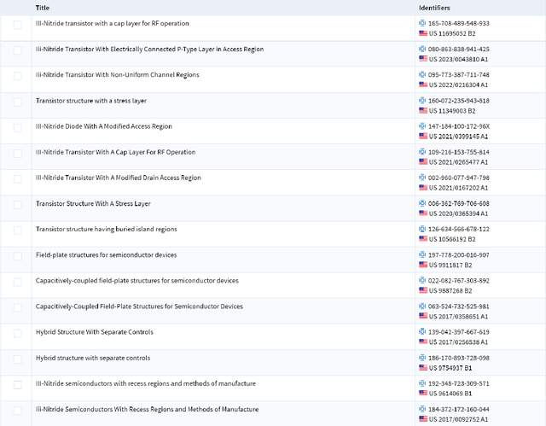Select checkbox for Field-plate structures row
The image size is (546, 426).
17,256
